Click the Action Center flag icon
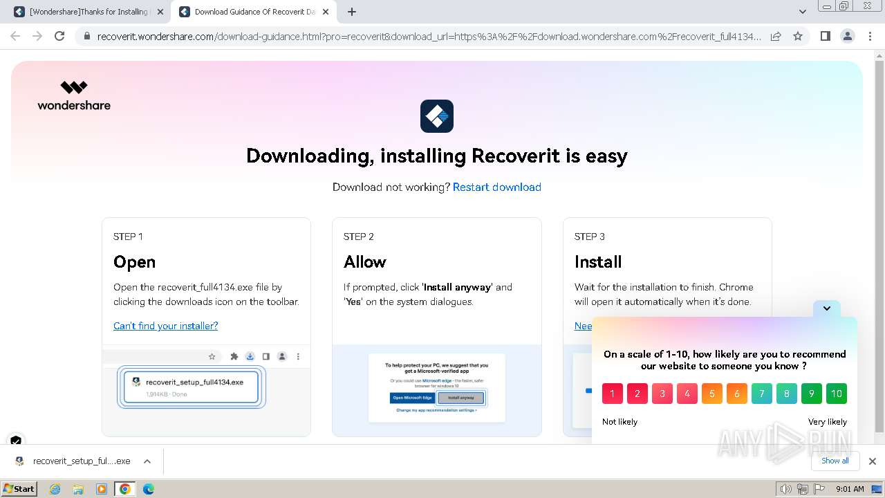Viewport: 885px width, 498px height. pos(819,489)
